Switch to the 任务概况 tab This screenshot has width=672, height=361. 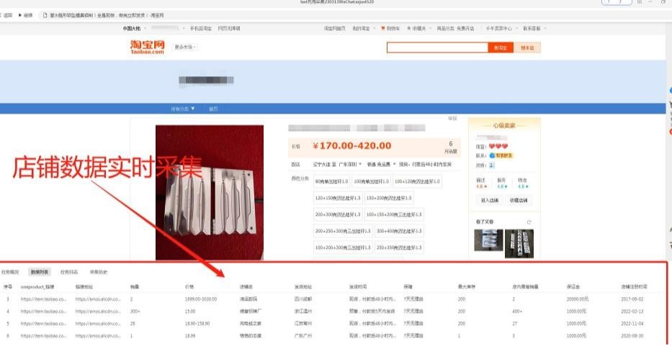point(10,272)
